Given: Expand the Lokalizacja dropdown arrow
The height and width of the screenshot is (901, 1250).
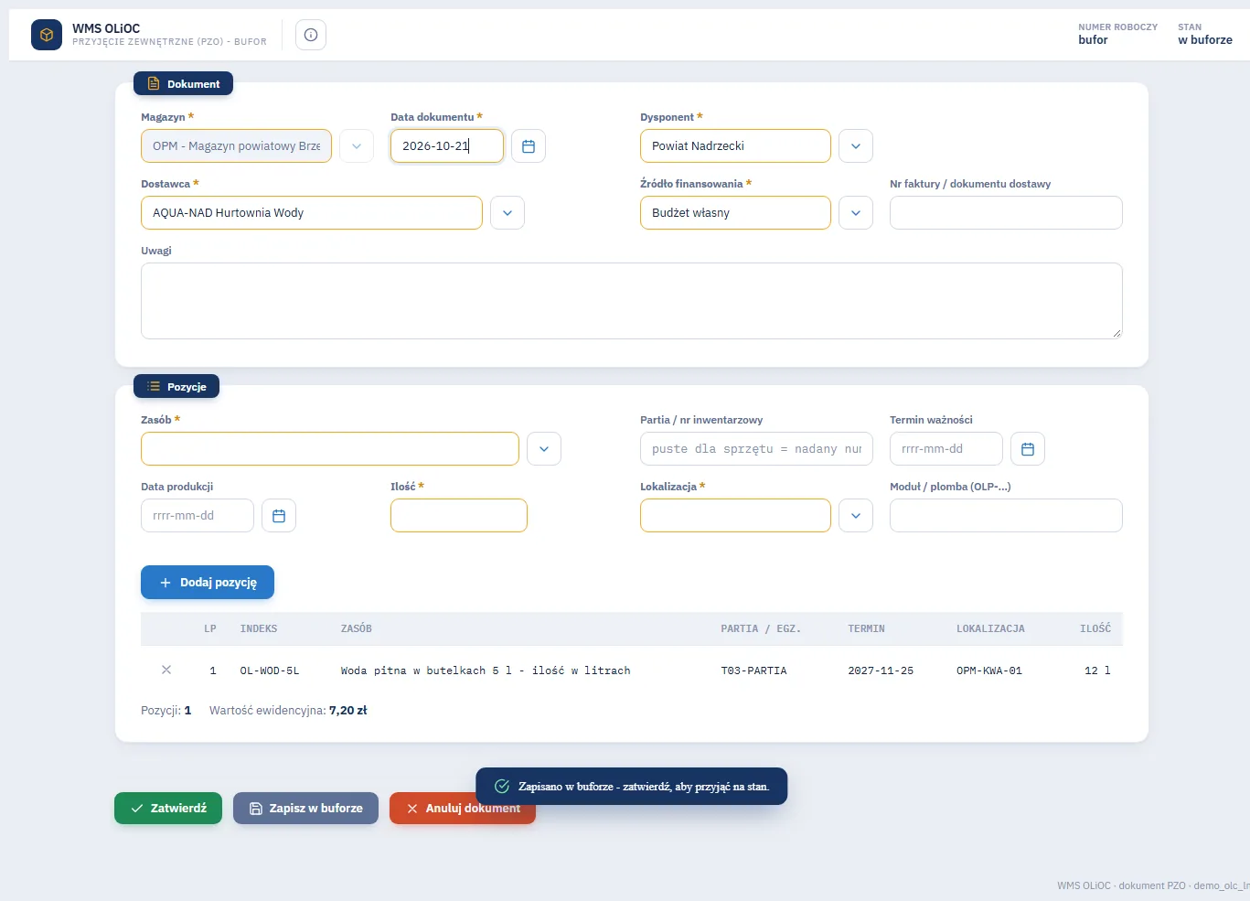Looking at the screenshot, I should 856,516.
